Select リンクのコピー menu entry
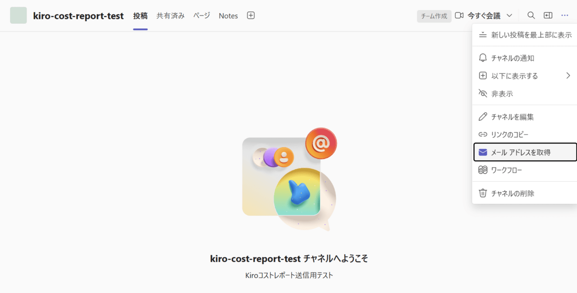 tap(525, 135)
